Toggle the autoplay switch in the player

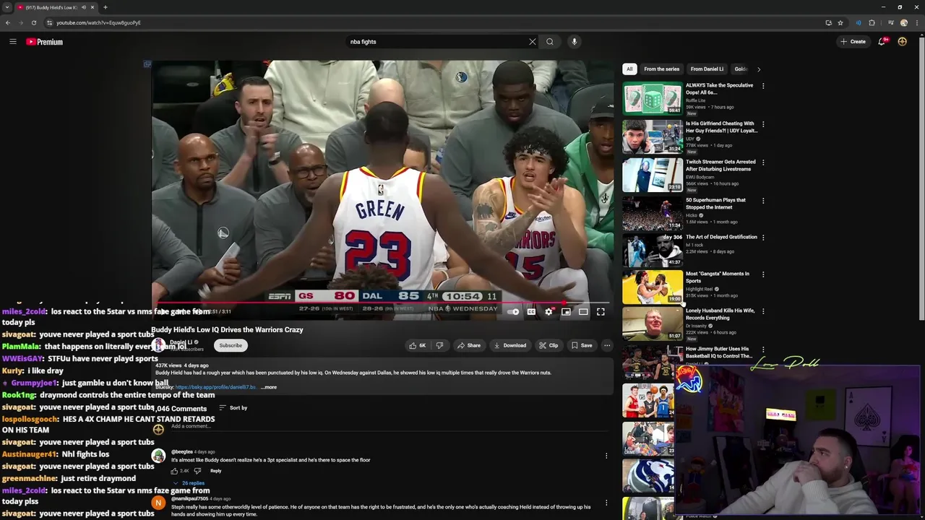513,312
